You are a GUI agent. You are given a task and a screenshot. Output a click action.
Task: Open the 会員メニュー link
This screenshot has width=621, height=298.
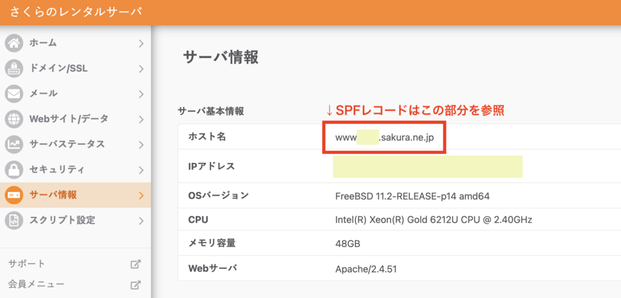click(36, 284)
